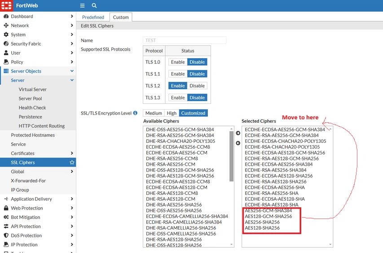Screen dimensions: 383x253
Task: Click the right arrow to add cipher
Action: tap(238, 133)
